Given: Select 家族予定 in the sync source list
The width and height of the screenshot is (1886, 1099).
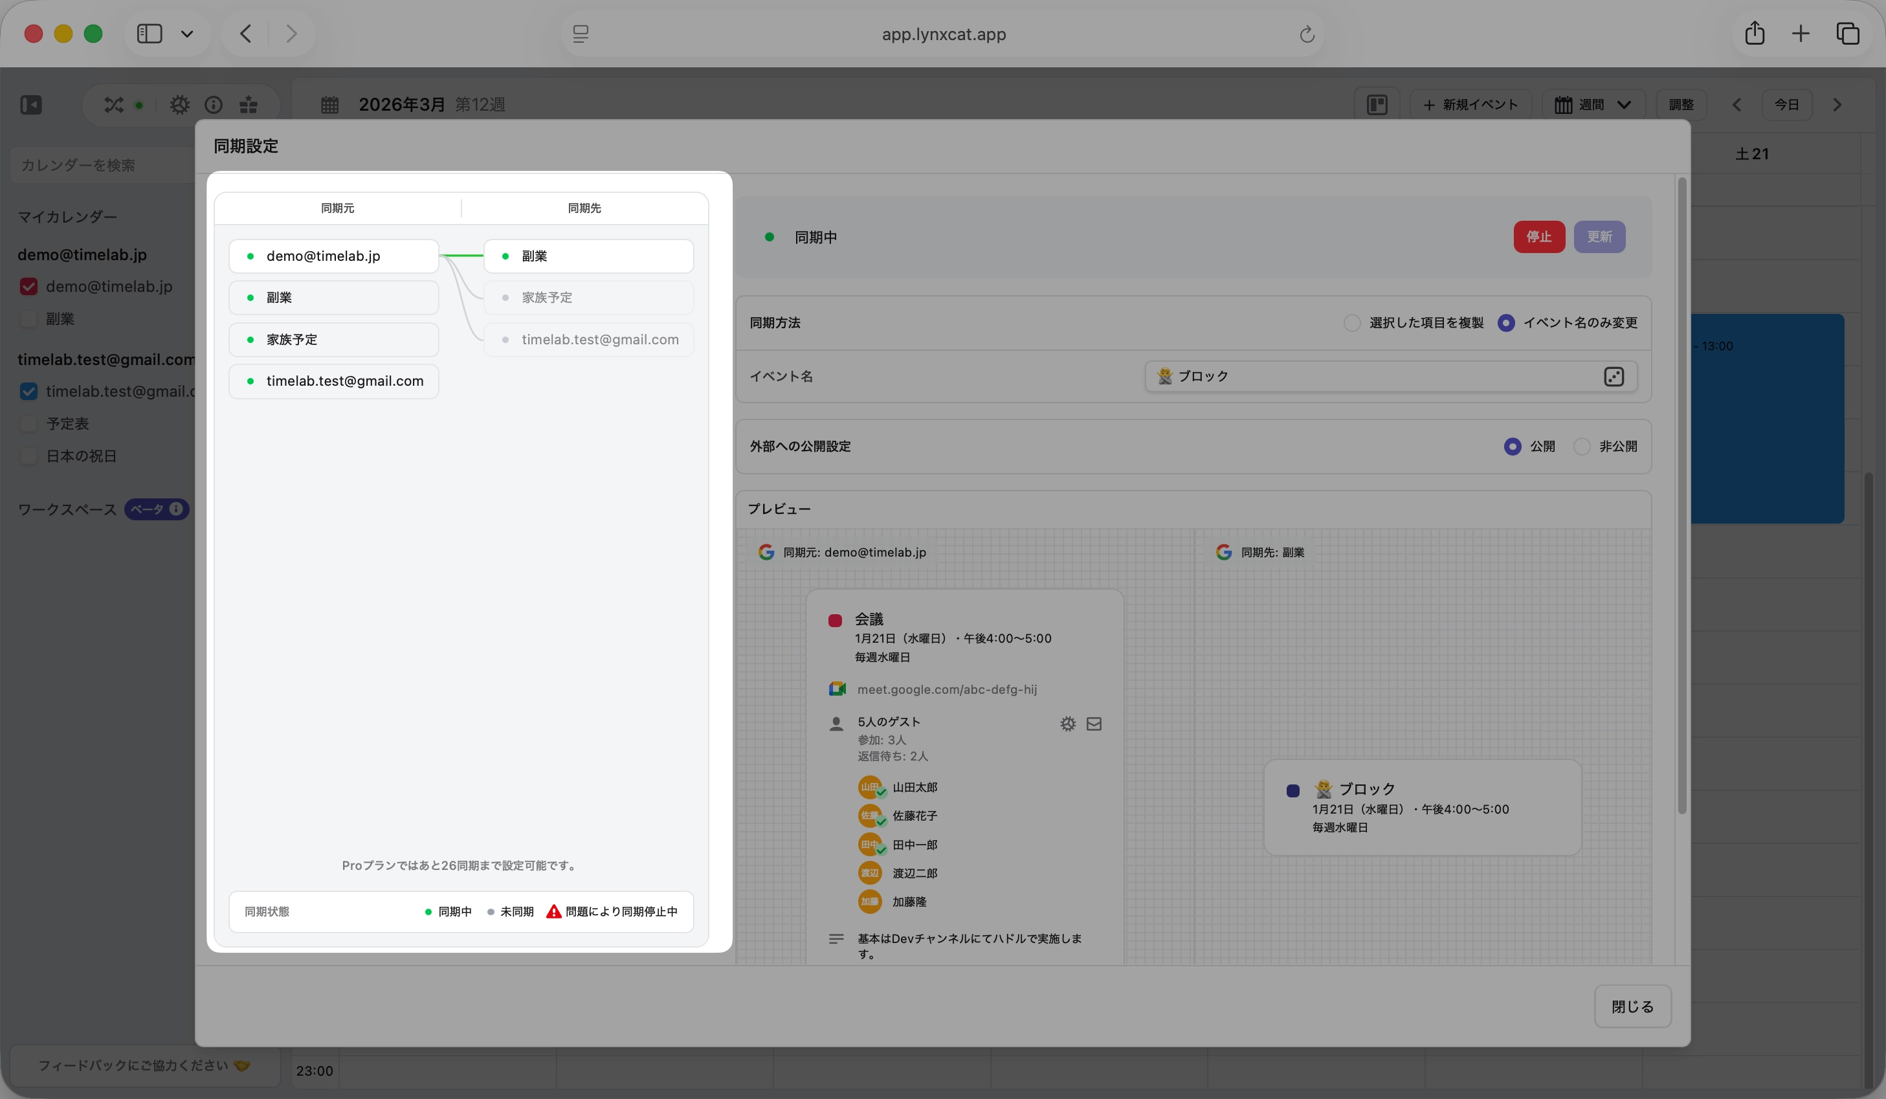Looking at the screenshot, I should (x=333, y=340).
